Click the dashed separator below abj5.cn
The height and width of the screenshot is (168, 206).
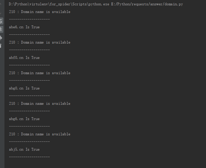29,157
